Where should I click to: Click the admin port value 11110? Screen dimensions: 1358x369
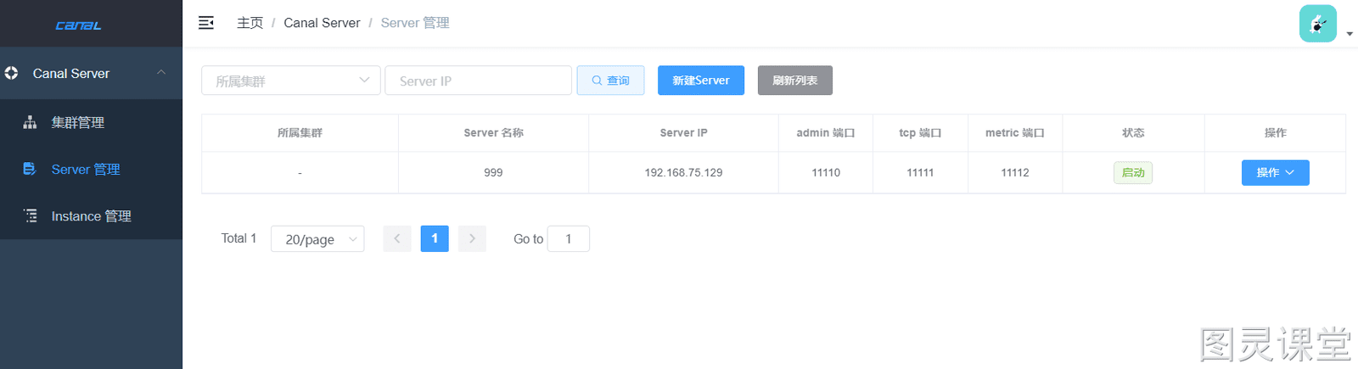pos(826,172)
